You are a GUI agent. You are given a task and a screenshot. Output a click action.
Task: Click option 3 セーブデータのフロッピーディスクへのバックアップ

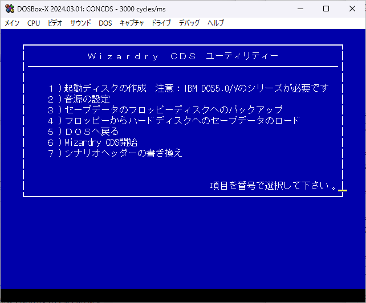(x=165, y=110)
